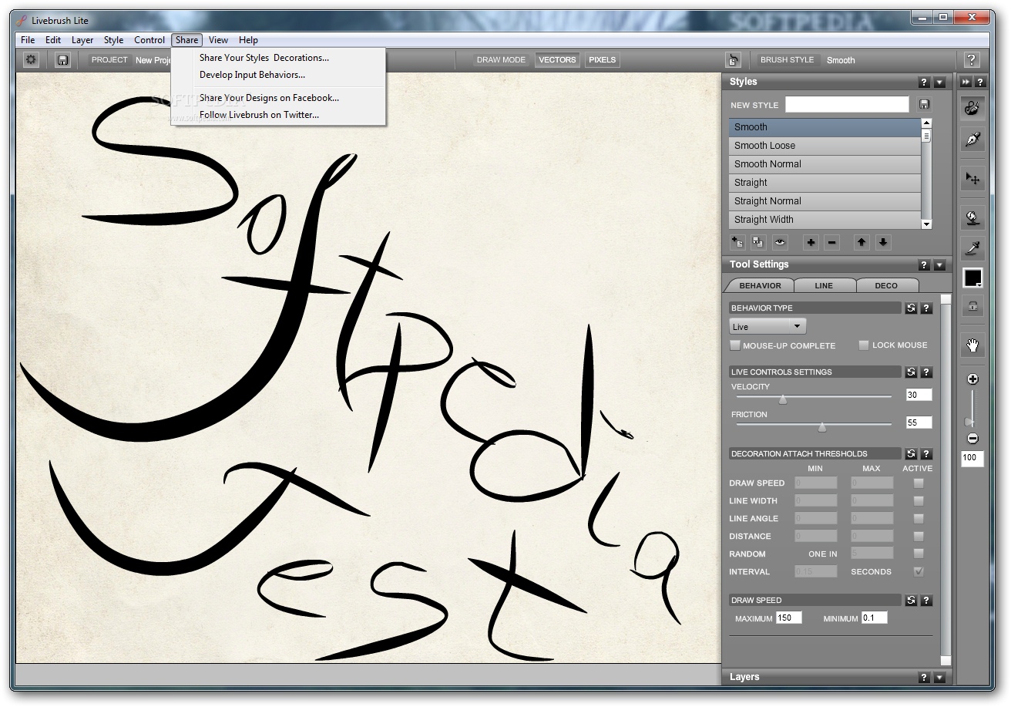
Task: Switch to the Deco tab
Action: [886, 285]
